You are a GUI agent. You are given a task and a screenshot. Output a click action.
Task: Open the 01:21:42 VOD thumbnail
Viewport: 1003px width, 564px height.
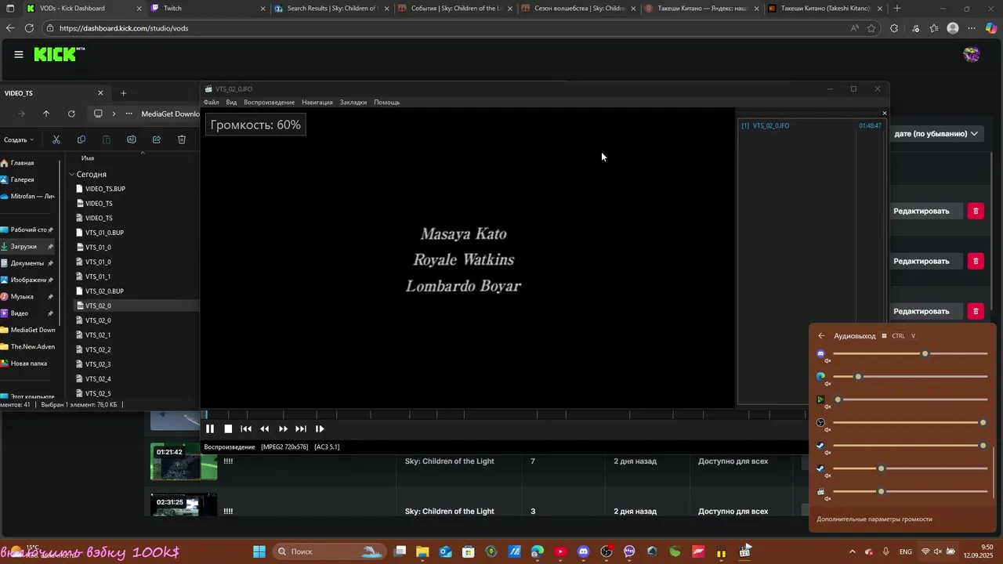point(183,461)
